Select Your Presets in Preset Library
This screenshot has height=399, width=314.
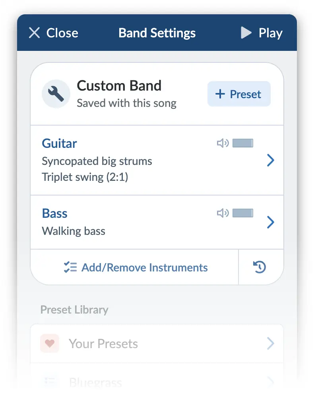(103, 343)
